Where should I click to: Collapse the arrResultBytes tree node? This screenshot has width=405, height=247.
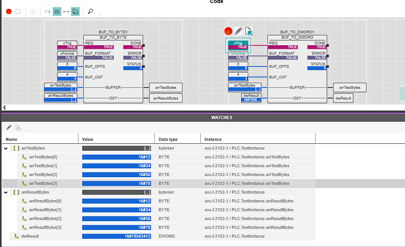[x=6, y=192]
